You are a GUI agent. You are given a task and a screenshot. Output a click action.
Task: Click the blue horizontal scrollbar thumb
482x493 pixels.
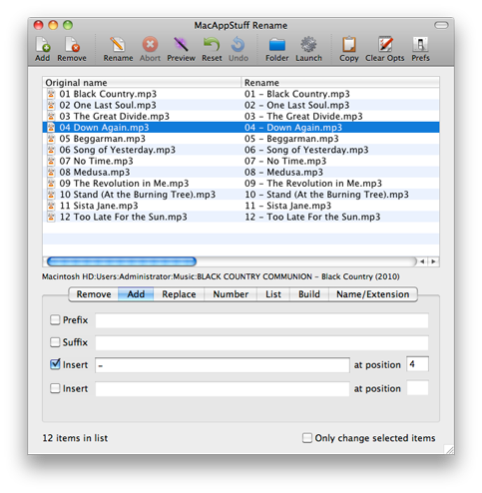coord(122,261)
